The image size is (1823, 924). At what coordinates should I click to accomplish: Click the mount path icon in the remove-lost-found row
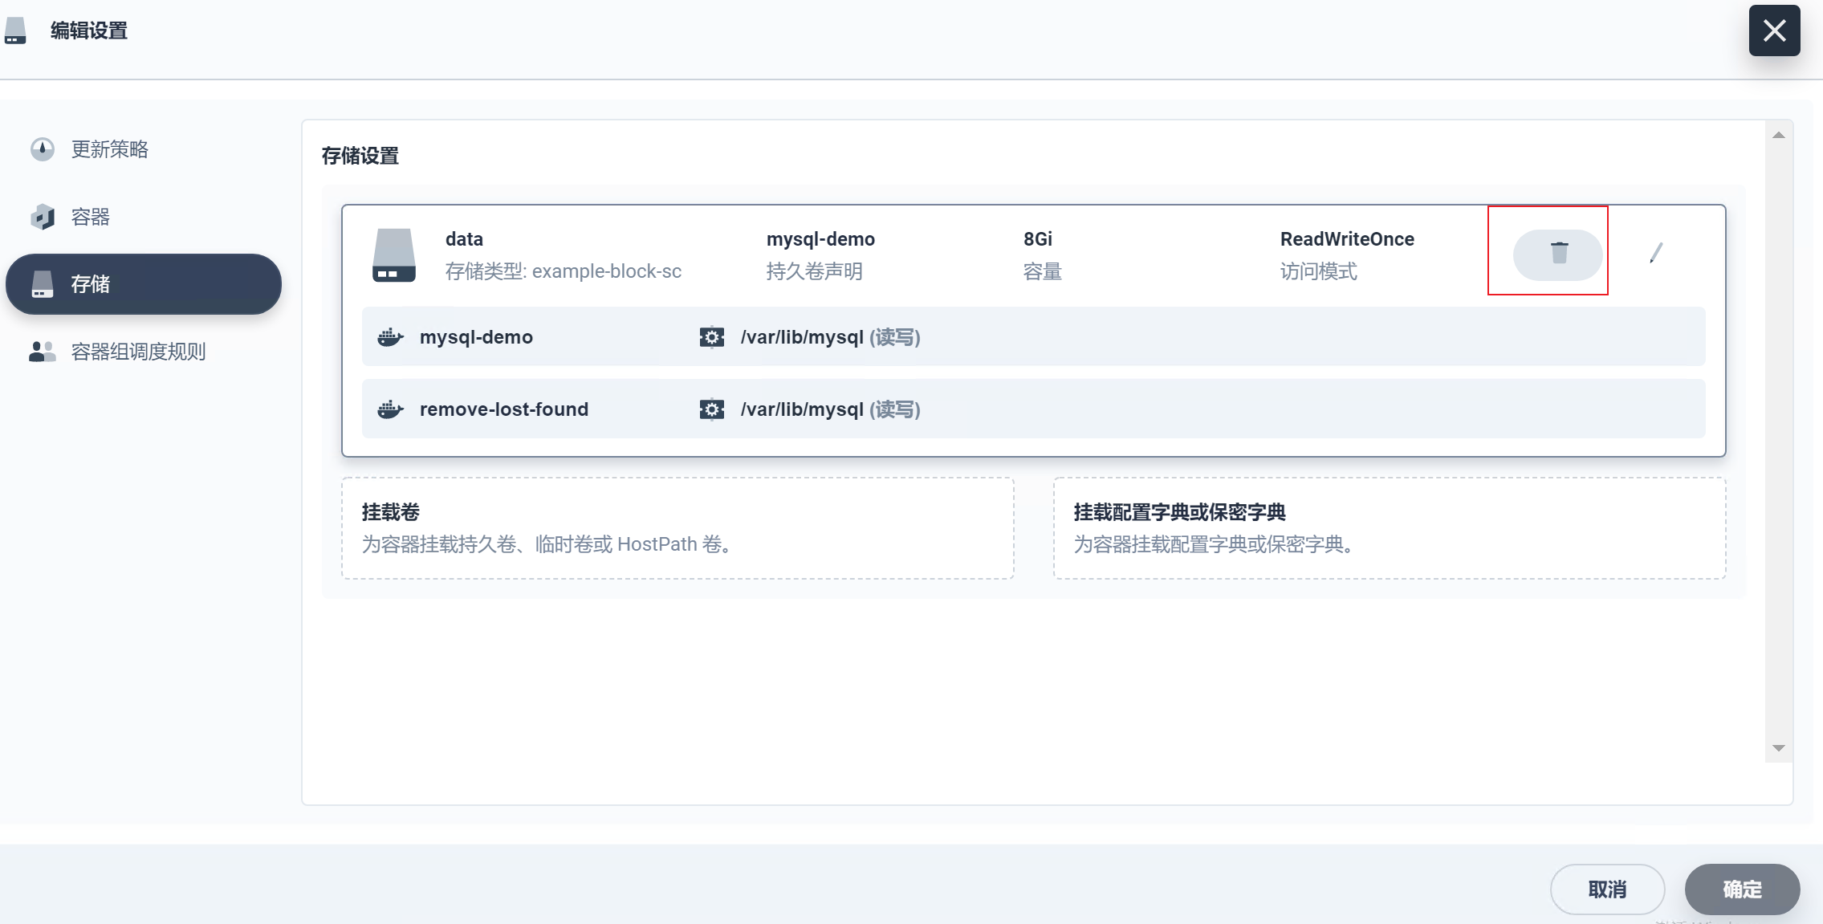coord(711,409)
